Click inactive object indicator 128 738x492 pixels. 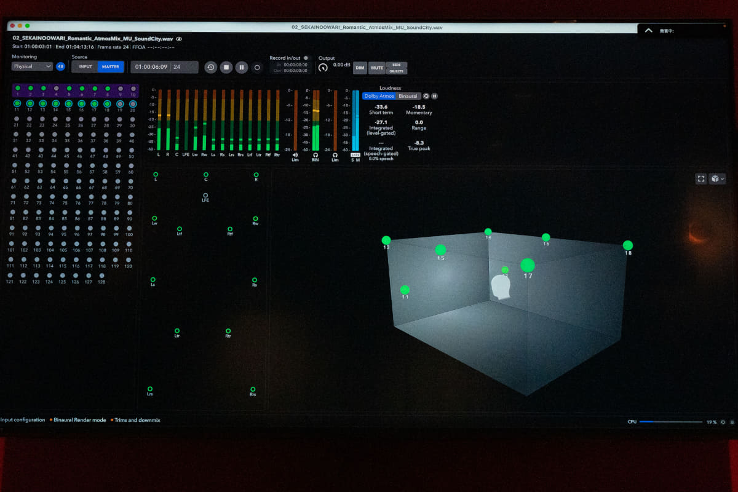(x=101, y=276)
